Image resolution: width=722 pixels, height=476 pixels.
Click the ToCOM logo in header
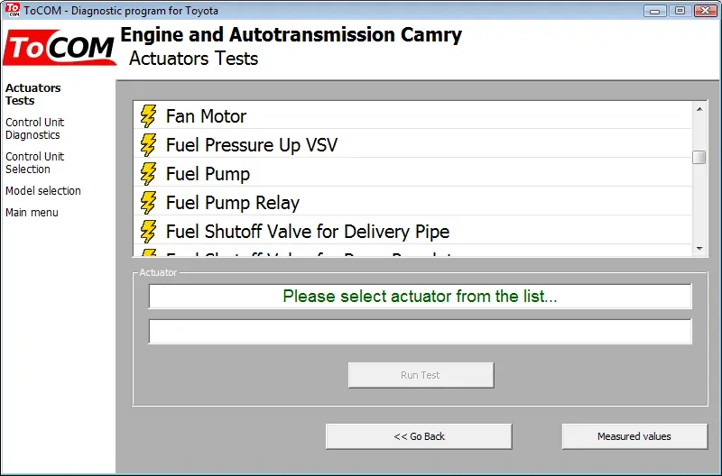[60, 48]
